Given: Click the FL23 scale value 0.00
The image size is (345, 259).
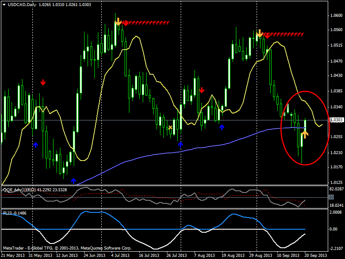Looking at the screenshot, I should coord(333,229).
